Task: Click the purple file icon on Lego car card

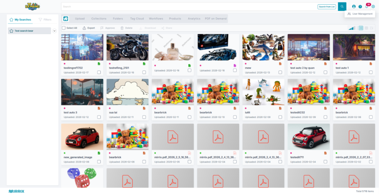Action: click(235, 66)
